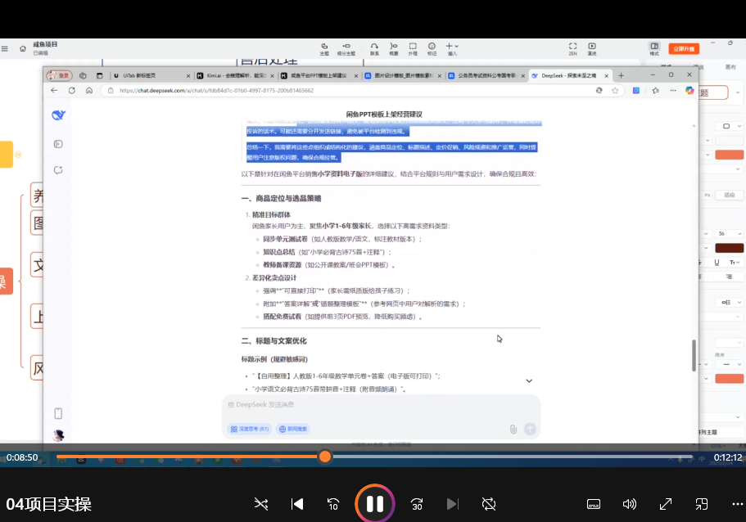This screenshot has width=746, height=522.
Task: Open the insert plus dropdown
Action: [452, 48]
